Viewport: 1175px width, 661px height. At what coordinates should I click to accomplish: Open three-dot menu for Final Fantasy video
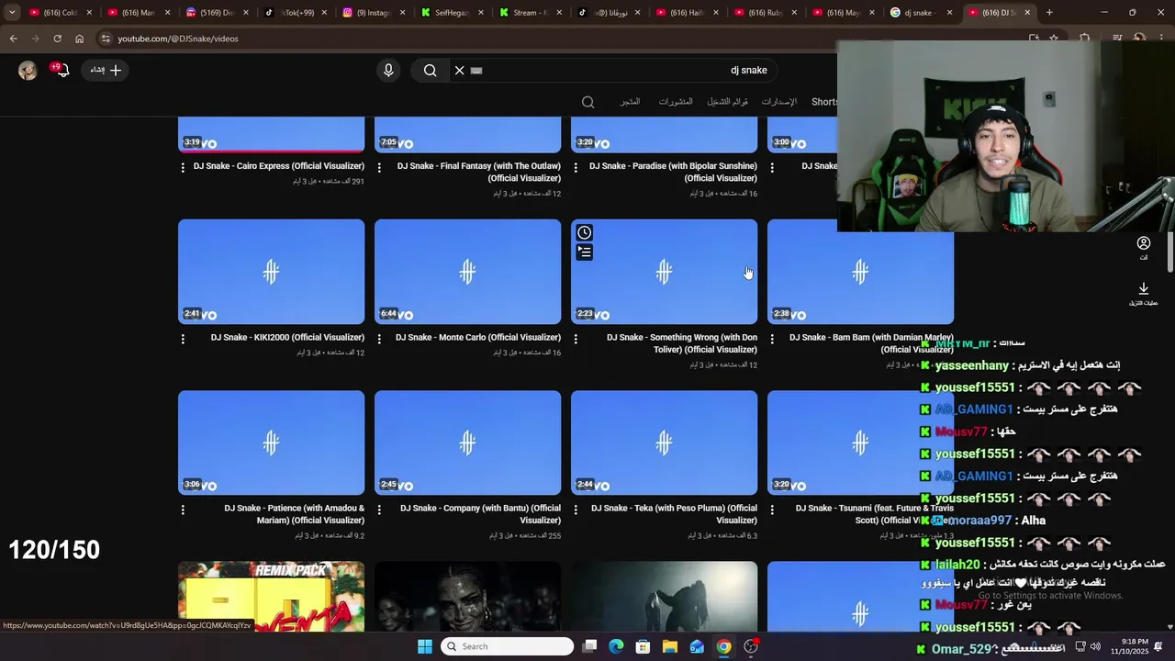click(379, 167)
